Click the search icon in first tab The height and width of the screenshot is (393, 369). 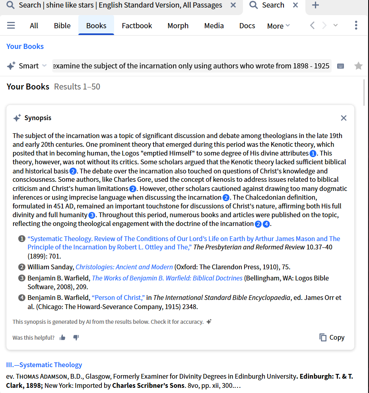click(10, 5)
